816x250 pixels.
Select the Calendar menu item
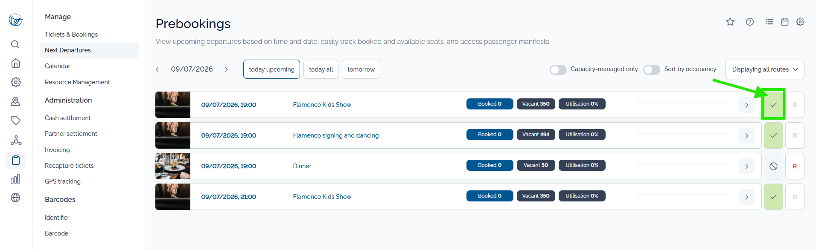pyautogui.click(x=58, y=66)
